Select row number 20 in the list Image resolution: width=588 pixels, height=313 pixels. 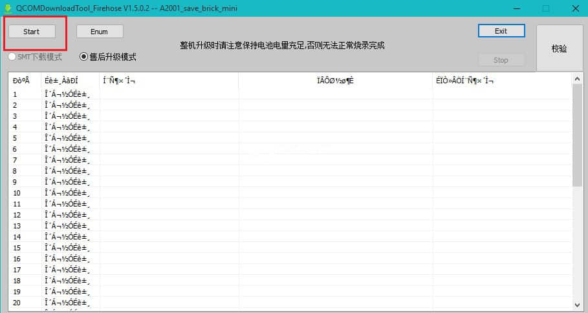tap(289, 303)
